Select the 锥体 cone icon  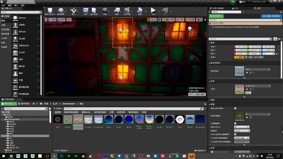pyautogui.click(x=15, y=73)
